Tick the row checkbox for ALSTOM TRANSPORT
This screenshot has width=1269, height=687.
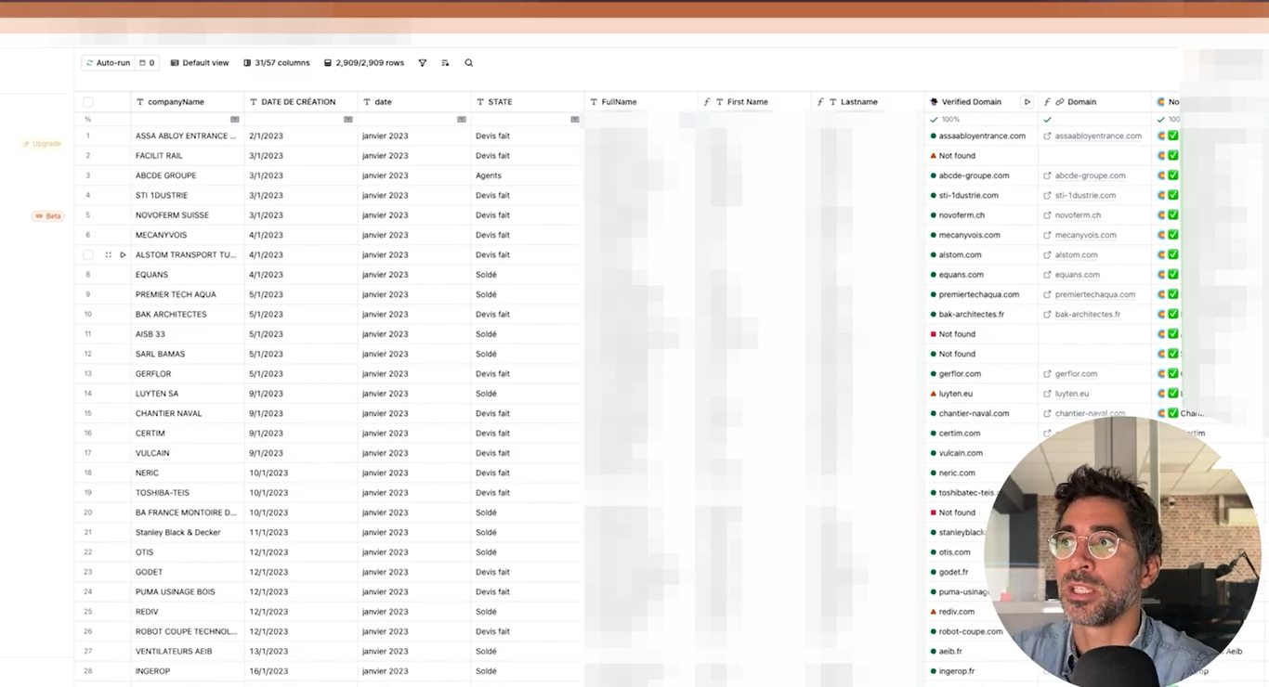coord(88,255)
